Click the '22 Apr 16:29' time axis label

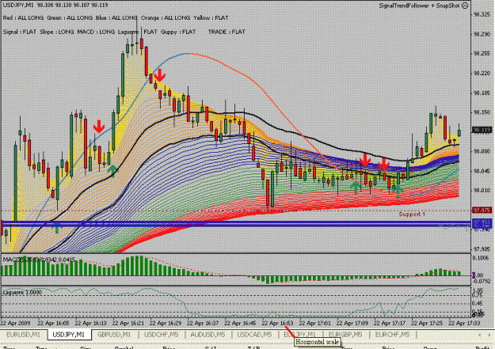click(166, 323)
